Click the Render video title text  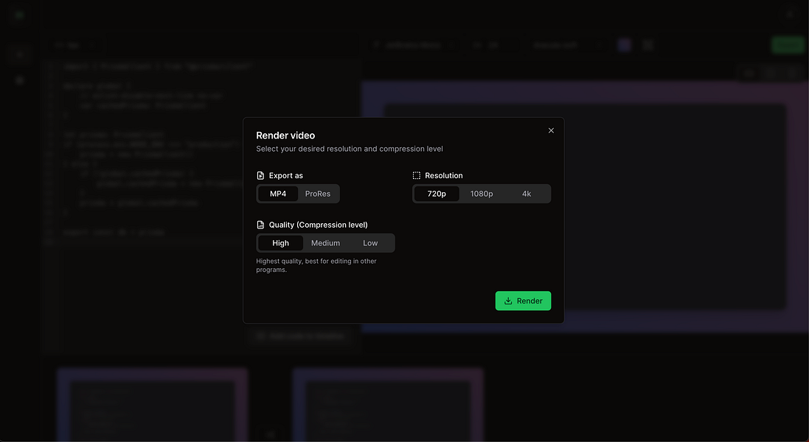click(285, 136)
